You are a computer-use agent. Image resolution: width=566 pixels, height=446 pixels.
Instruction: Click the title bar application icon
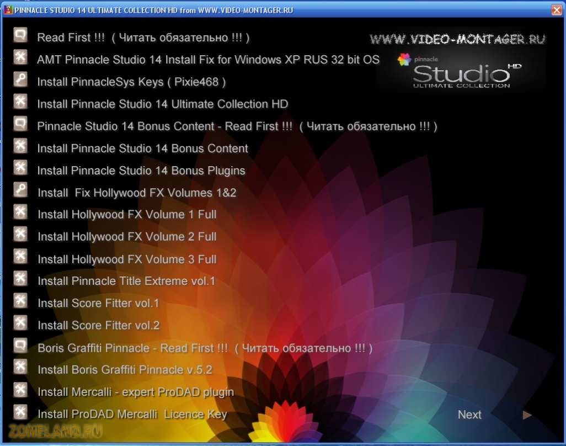7,10
